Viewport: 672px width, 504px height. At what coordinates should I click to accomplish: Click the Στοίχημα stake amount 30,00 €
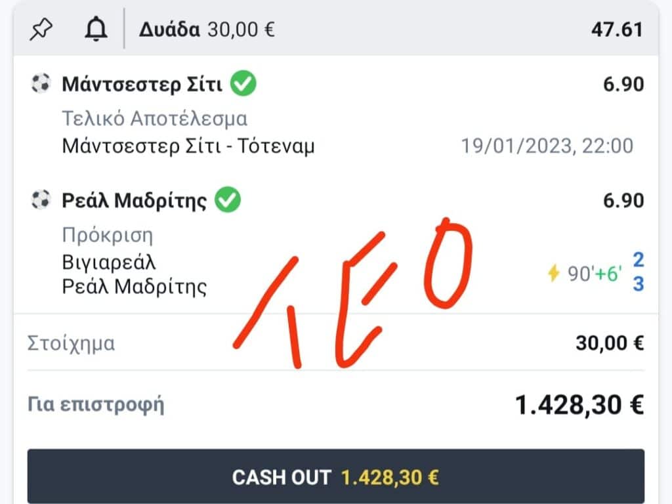click(x=609, y=343)
